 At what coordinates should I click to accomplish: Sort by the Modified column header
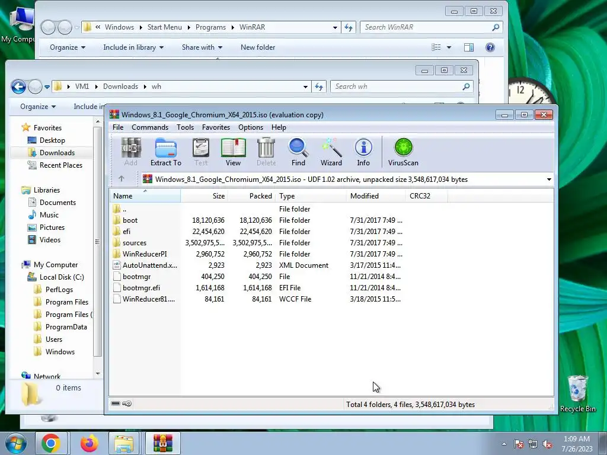376,196
